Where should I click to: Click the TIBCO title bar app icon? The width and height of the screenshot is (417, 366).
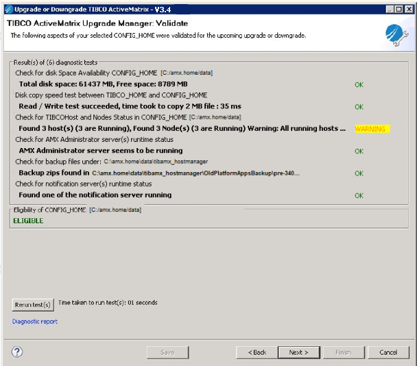point(9,10)
